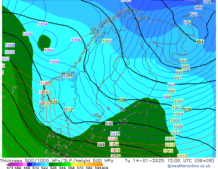Click legend scale value 534
The image size is (218, 169).
(x=53, y=168)
